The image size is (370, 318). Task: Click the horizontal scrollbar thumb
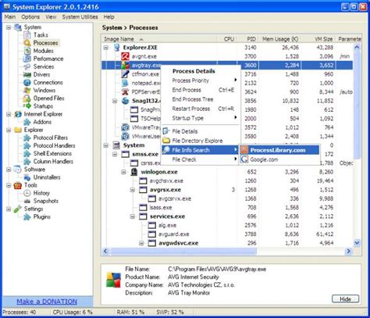[x=183, y=251]
